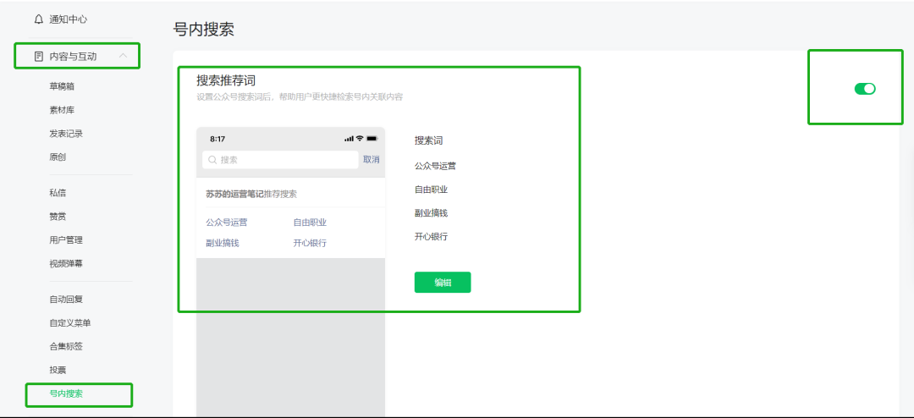Turn off the 搜索推荐词 toggle switch
The height and width of the screenshot is (418, 914).
[864, 89]
